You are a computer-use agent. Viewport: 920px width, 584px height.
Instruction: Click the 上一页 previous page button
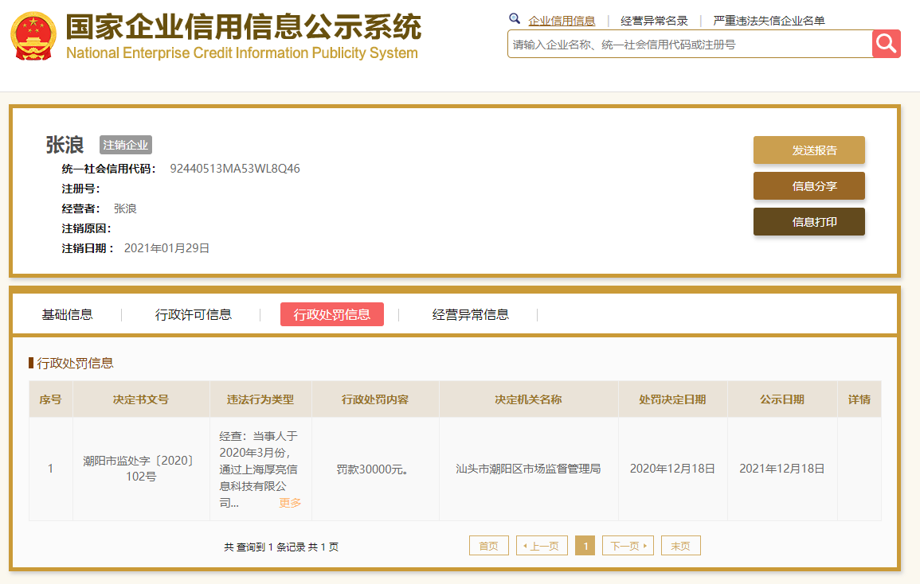tap(542, 546)
